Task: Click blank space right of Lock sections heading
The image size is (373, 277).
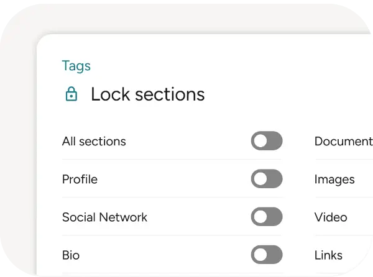Action: [x=286, y=94]
